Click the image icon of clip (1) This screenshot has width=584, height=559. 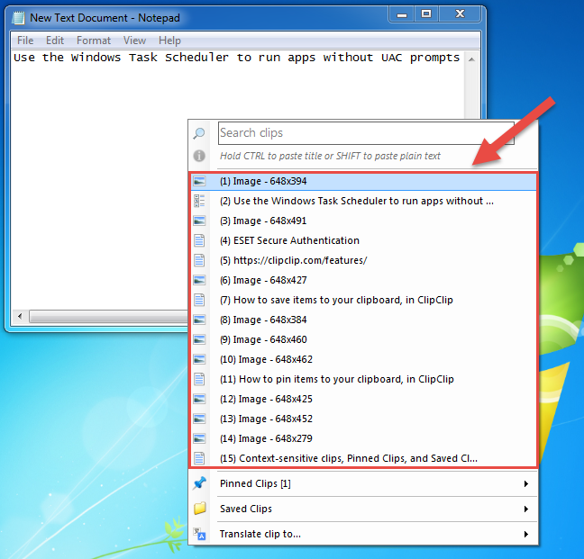(x=199, y=181)
